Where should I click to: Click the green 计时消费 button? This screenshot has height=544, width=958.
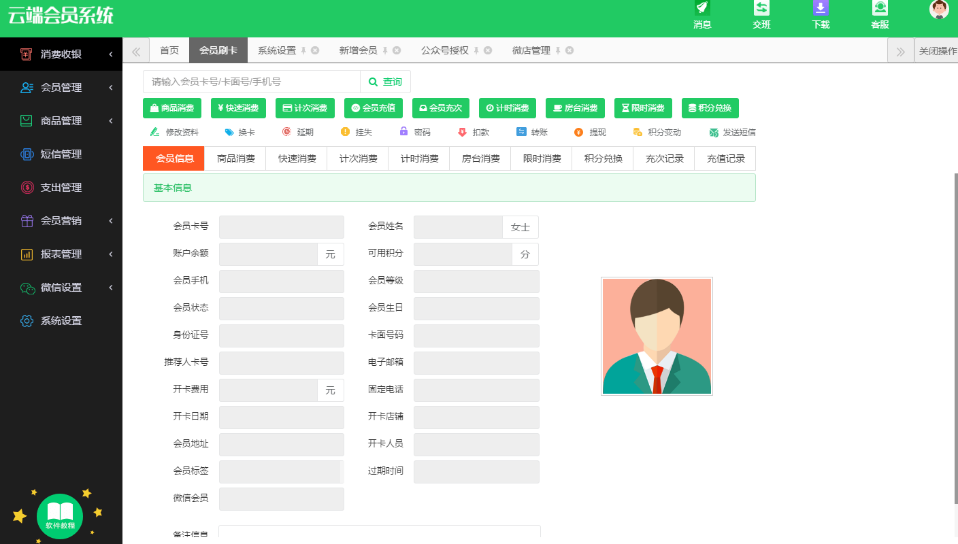click(x=508, y=108)
